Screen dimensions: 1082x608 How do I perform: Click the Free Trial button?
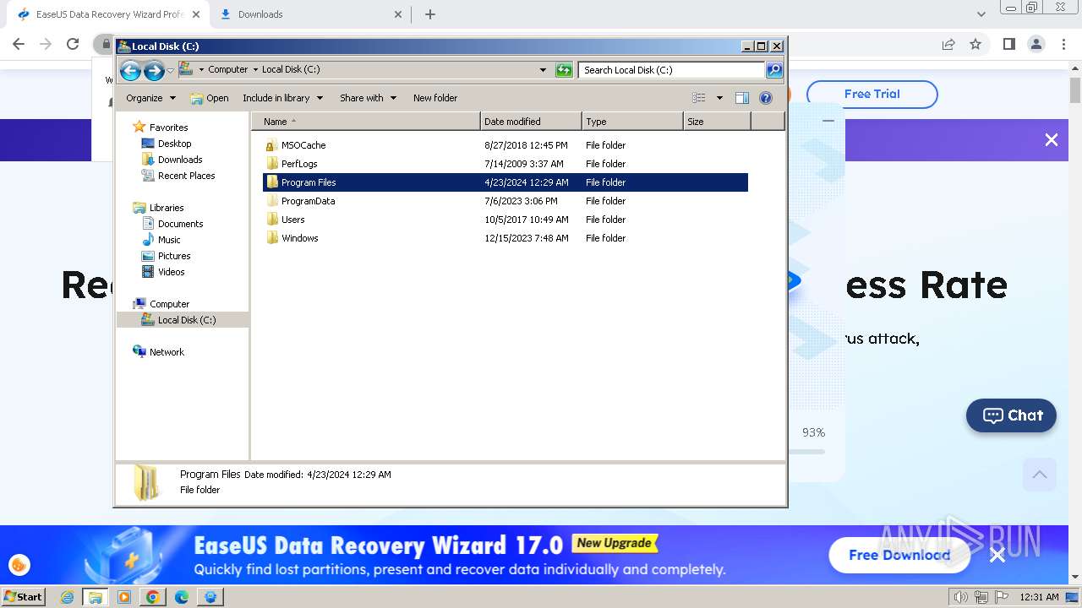click(872, 94)
